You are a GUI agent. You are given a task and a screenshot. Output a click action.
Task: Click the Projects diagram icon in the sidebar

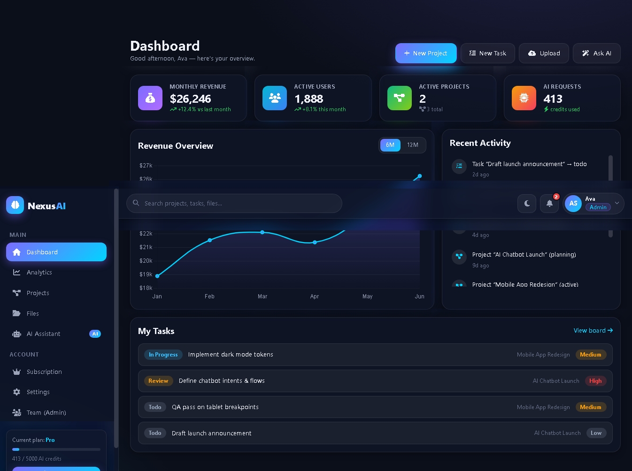click(16, 293)
